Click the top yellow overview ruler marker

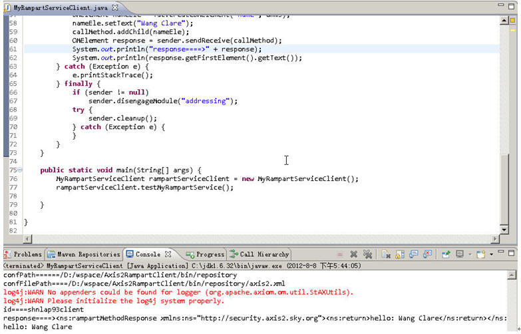(x=513, y=20)
